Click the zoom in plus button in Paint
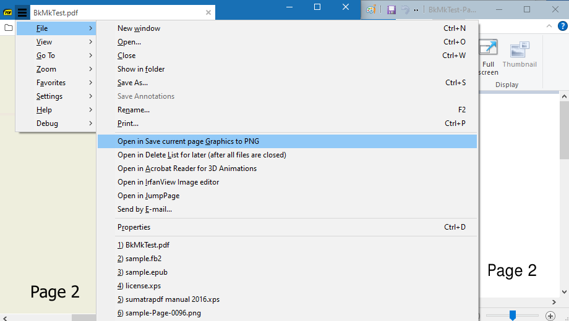The height and width of the screenshot is (321, 569). coord(550,316)
